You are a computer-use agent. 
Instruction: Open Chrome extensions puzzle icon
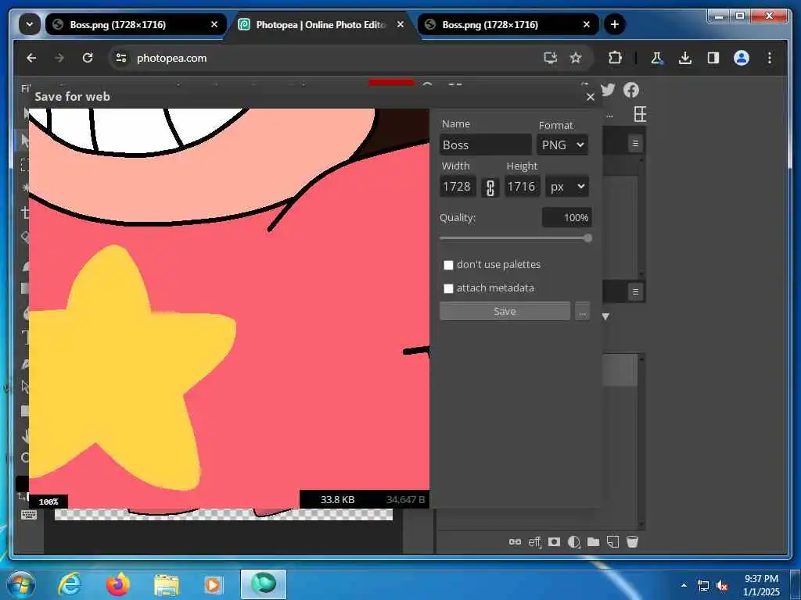[615, 58]
